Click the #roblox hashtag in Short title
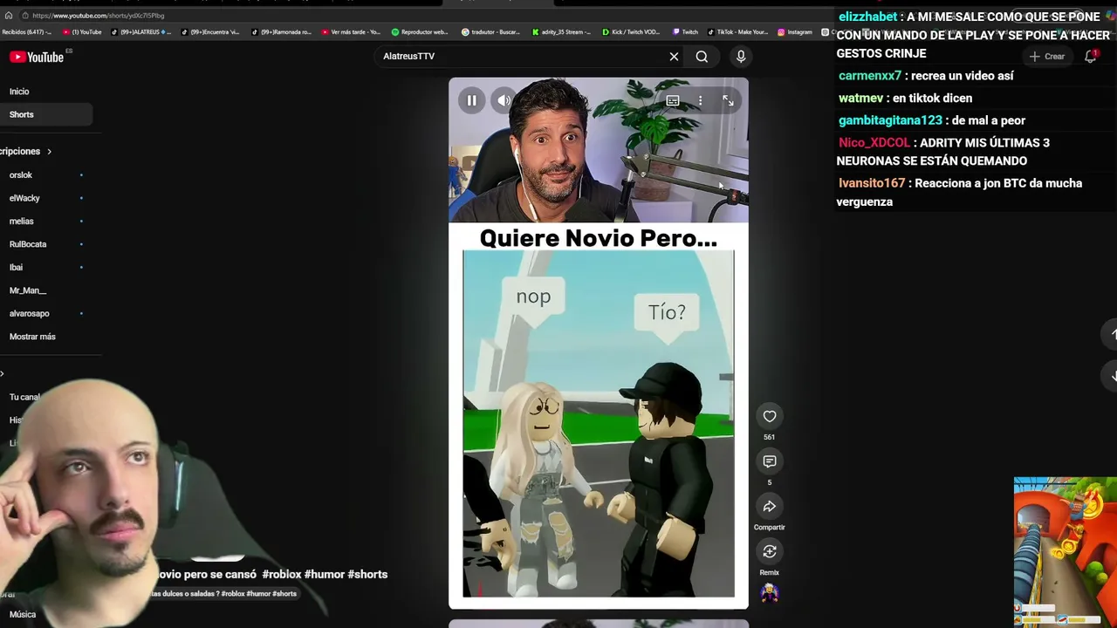This screenshot has width=1117, height=628. 281,575
